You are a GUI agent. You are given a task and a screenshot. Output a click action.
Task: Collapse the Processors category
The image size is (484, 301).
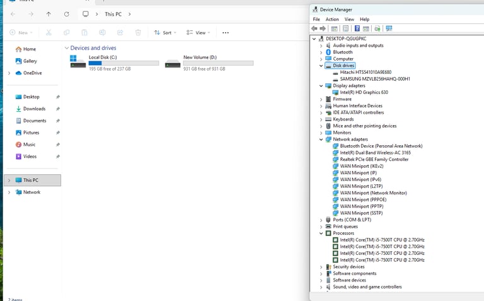pos(321,233)
